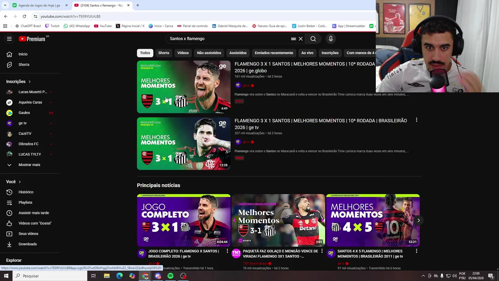Open 4:49 Flamengo 3x1 Santos thumbnail

(184, 87)
